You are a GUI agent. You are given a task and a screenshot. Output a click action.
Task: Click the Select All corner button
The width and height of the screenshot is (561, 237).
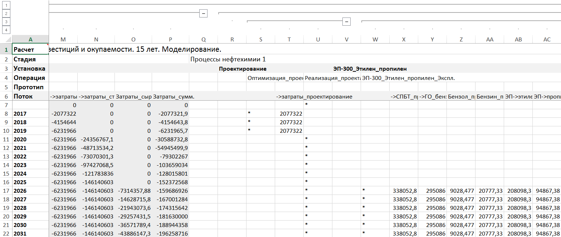[x=6, y=39]
